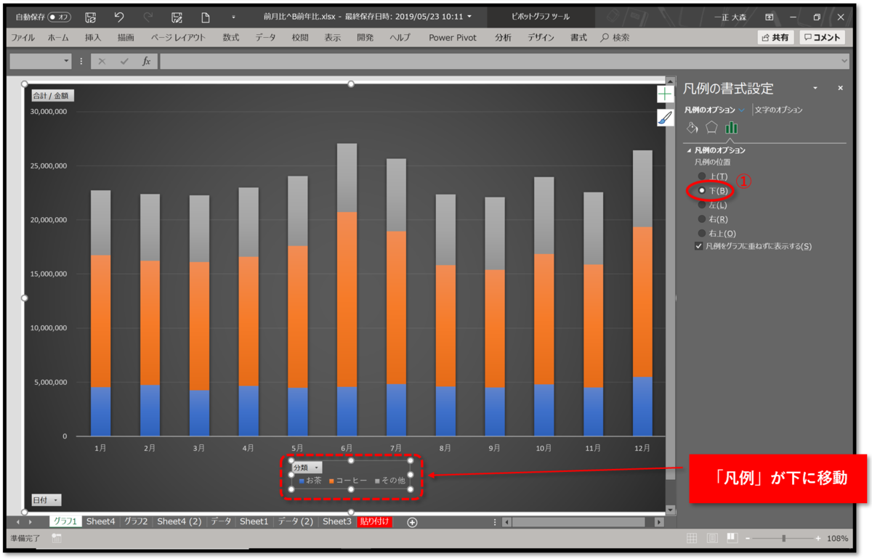
Task: Go to the previous sheet tab arrow
Action: point(19,522)
